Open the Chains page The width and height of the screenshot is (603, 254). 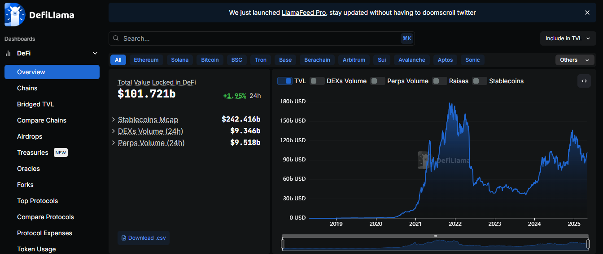coord(27,88)
